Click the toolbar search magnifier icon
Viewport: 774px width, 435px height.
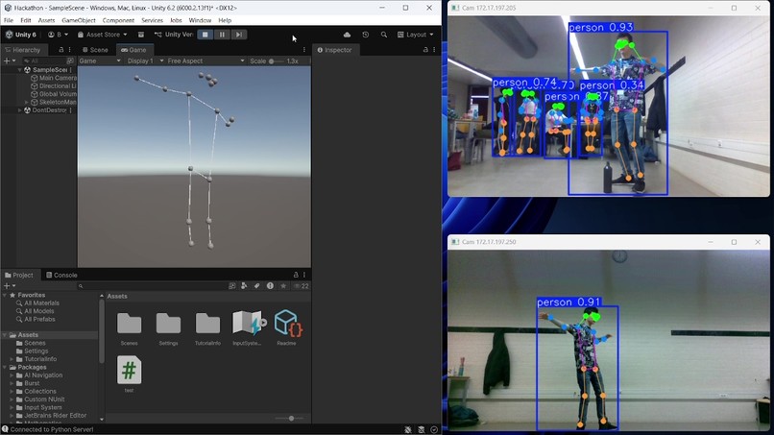[x=383, y=35]
